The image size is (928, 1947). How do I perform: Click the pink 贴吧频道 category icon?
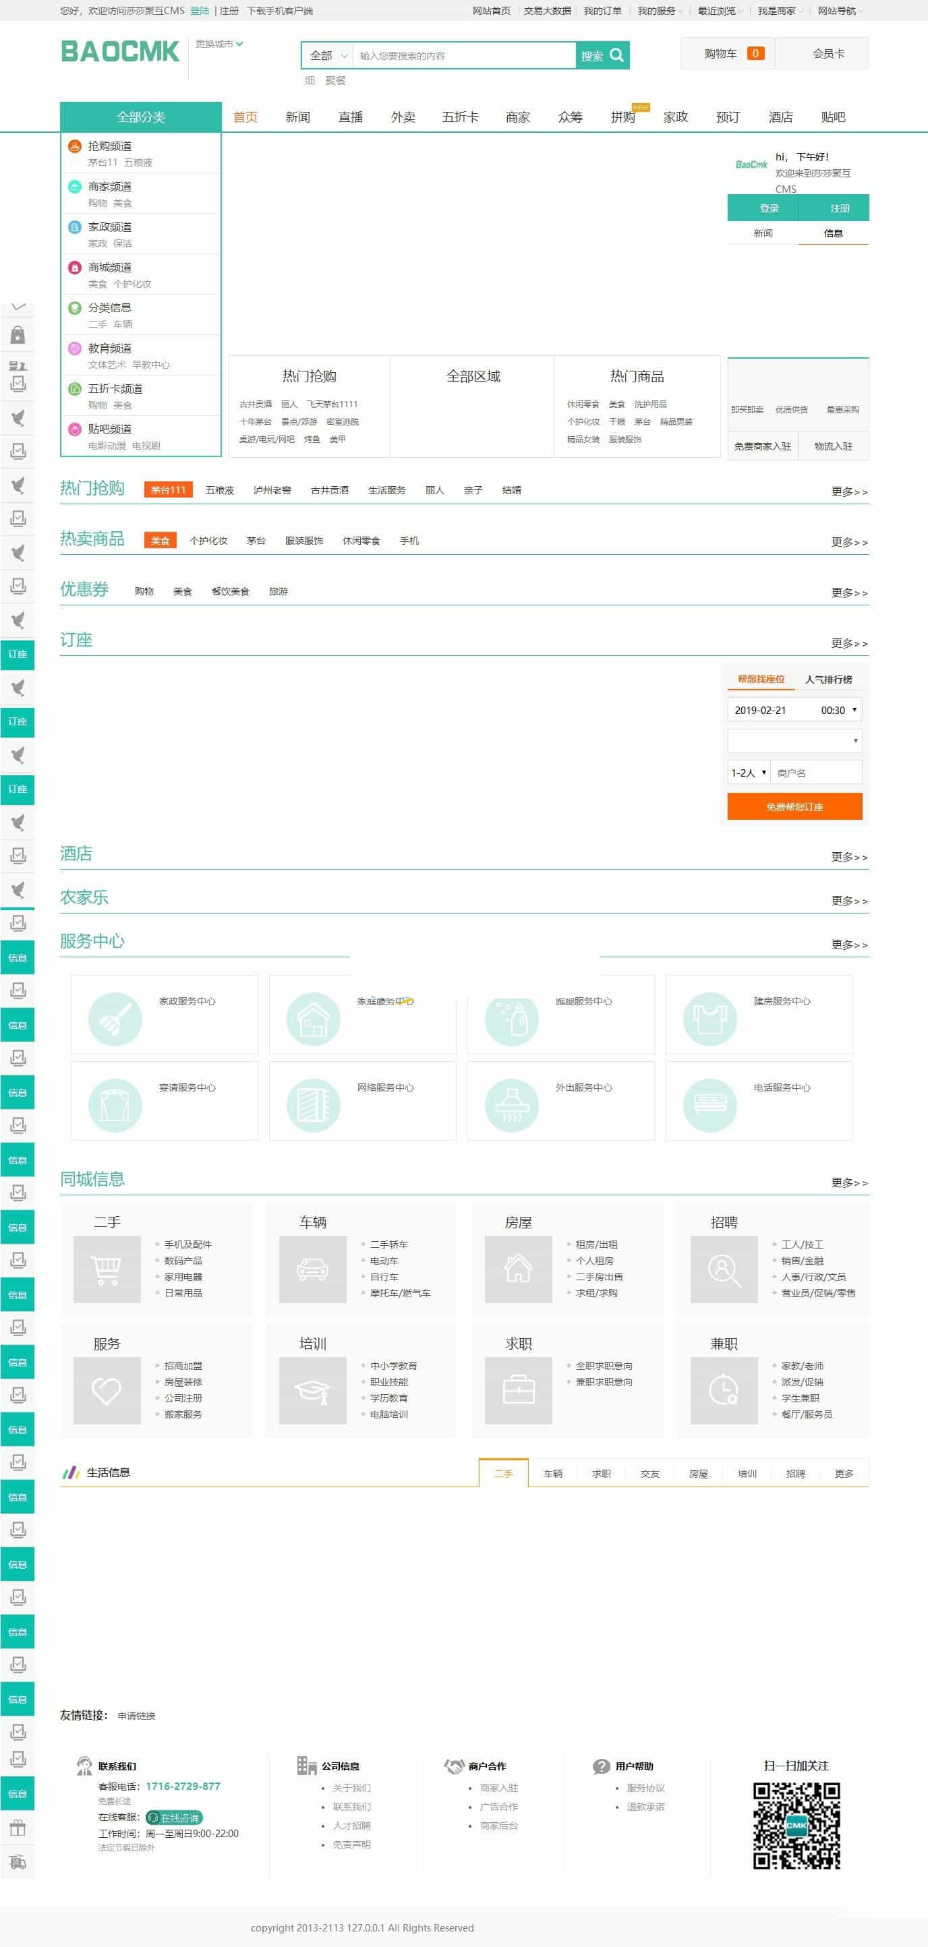(74, 429)
